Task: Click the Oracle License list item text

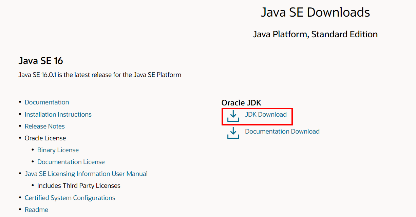Action: [x=45, y=138]
